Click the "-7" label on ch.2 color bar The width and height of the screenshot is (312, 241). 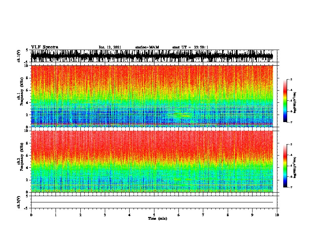[x=291, y=187]
